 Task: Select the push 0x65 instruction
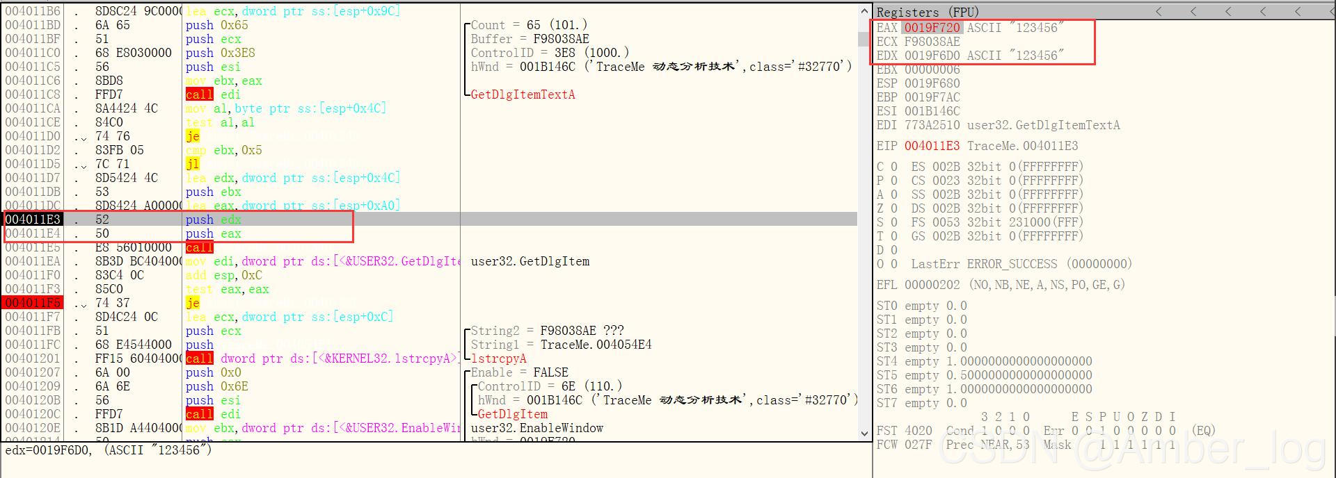point(216,25)
